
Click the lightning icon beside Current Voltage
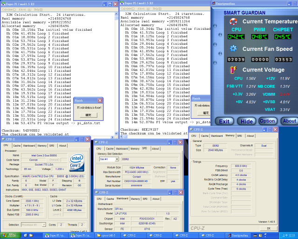tap(233, 70)
